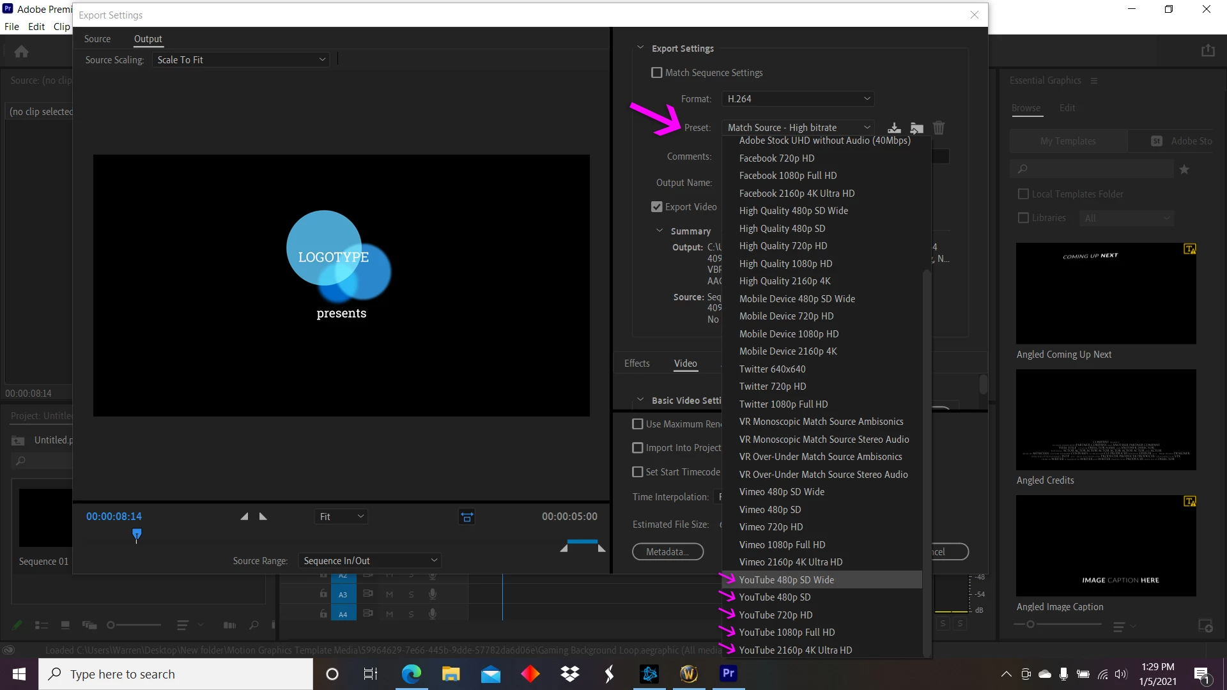The height and width of the screenshot is (690, 1227).
Task: Select the Angled Credits template thumbnail
Action: (x=1106, y=420)
